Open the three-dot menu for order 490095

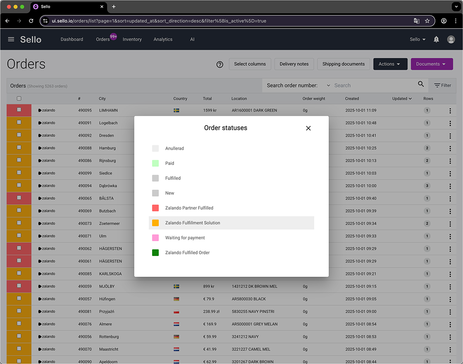450,110
